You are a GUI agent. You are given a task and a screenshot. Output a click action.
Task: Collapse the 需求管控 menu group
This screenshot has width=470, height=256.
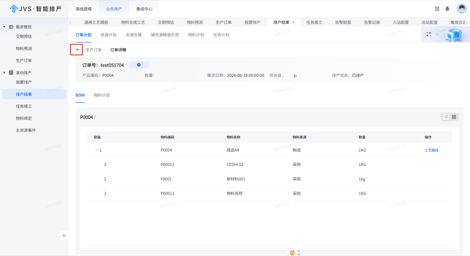coord(4,27)
